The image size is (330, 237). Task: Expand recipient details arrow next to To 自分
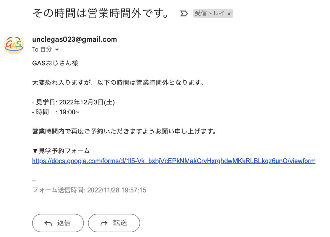[x=57, y=50]
